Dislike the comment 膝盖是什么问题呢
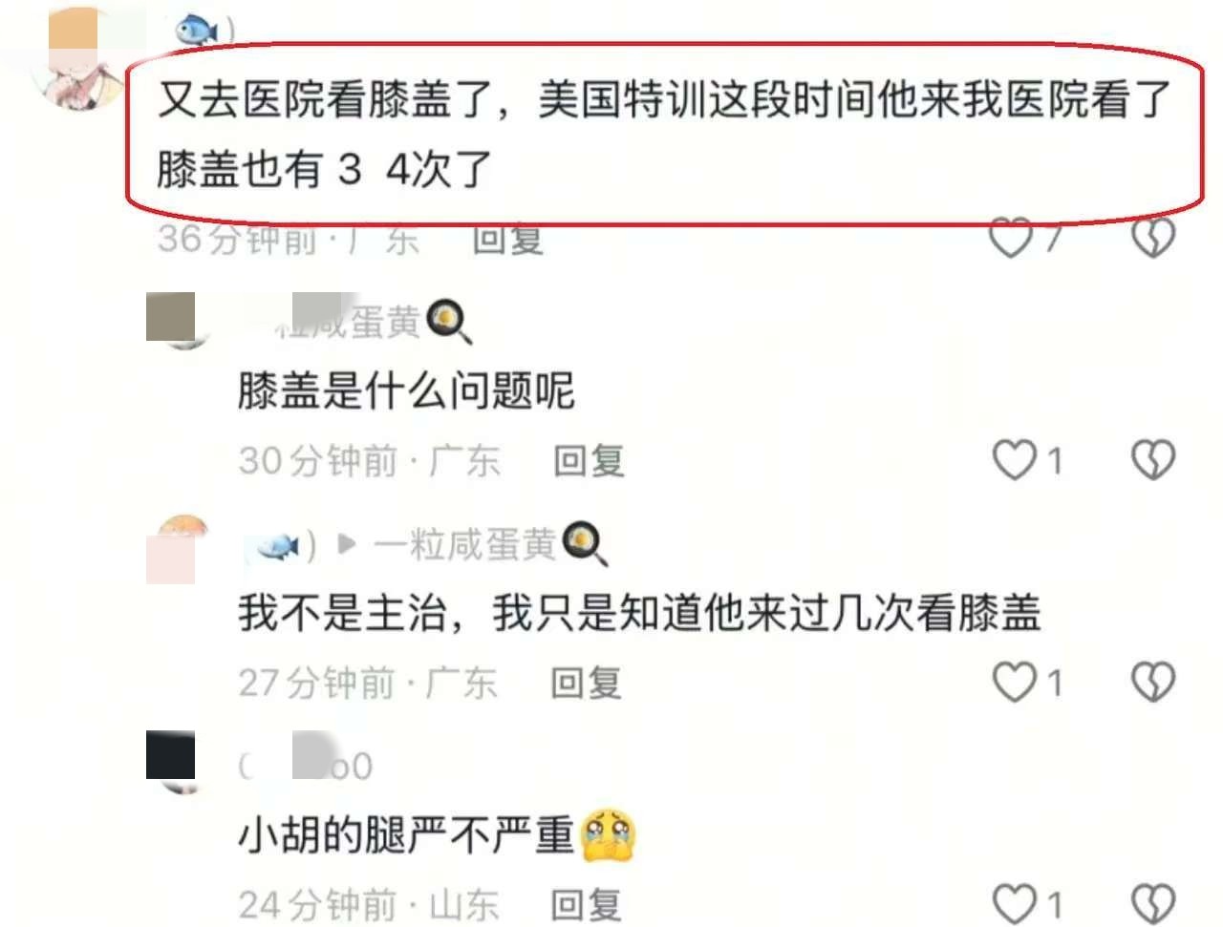 point(1153,460)
